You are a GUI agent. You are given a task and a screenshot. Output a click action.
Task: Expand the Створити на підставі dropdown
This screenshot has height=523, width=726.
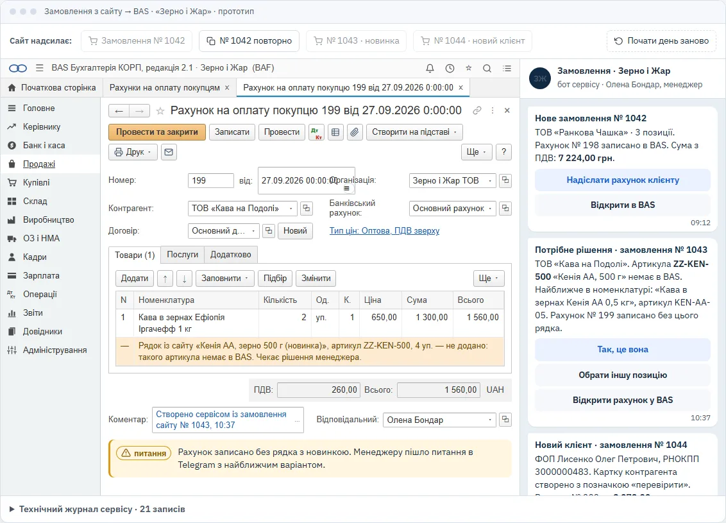(x=414, y=132)
